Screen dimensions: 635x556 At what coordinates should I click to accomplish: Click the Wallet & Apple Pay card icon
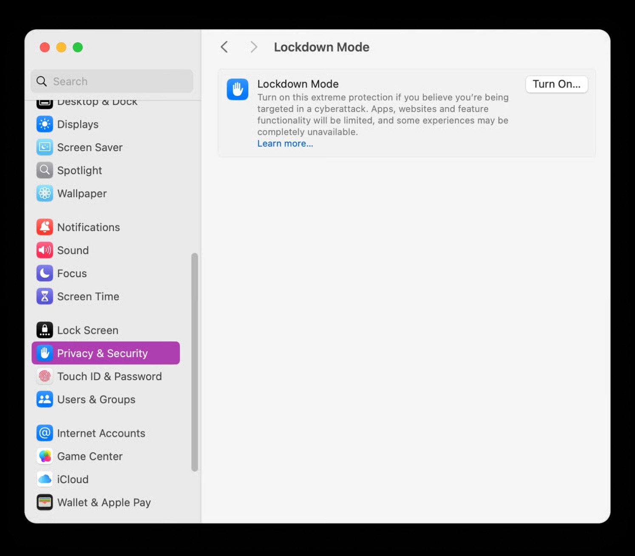(x=45, y=502)
